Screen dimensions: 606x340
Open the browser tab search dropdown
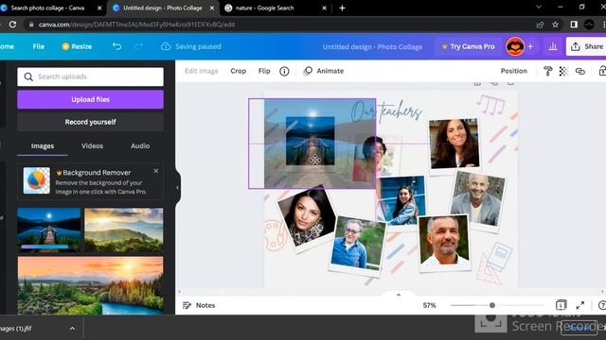(539, 7)
